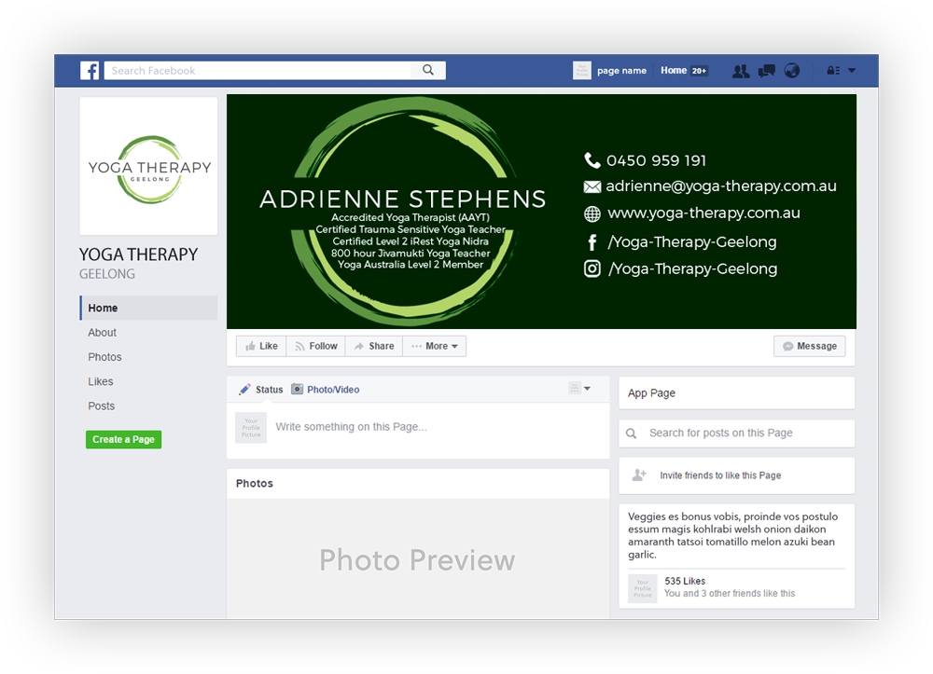The image size is (933, 674).
Task: Click the Invite friends person icon
Action: point(639,475)
